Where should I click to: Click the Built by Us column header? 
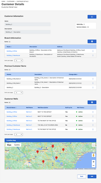(69, 108)
